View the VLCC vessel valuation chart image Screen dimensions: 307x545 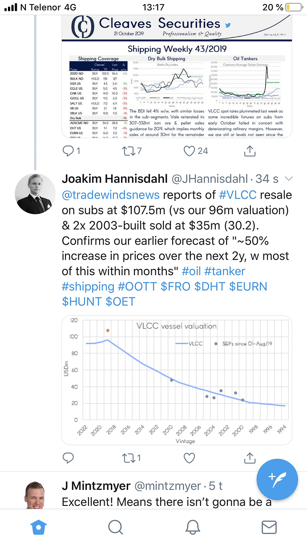[177, 380]
